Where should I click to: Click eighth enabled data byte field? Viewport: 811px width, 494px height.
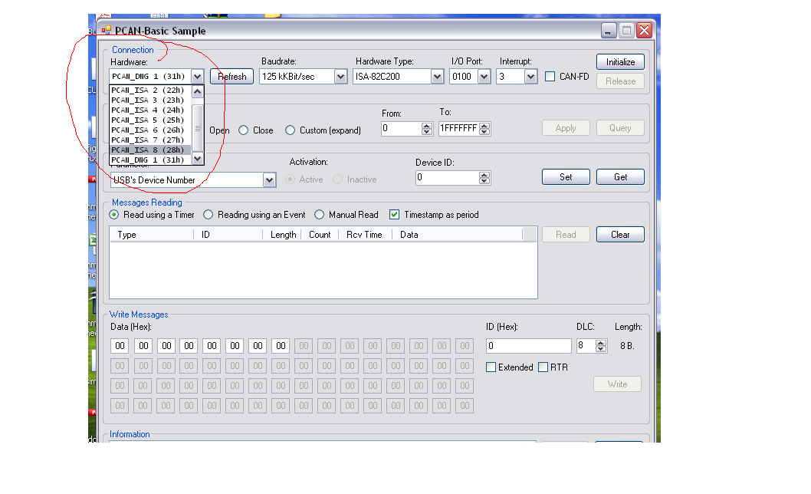(x=281, y=346)
